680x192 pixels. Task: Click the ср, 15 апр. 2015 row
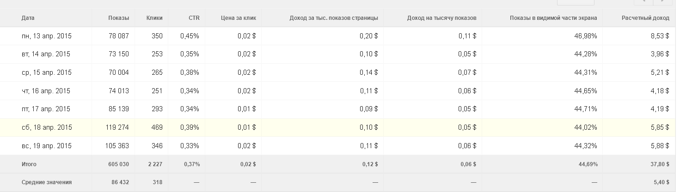[x=46, y=72]
